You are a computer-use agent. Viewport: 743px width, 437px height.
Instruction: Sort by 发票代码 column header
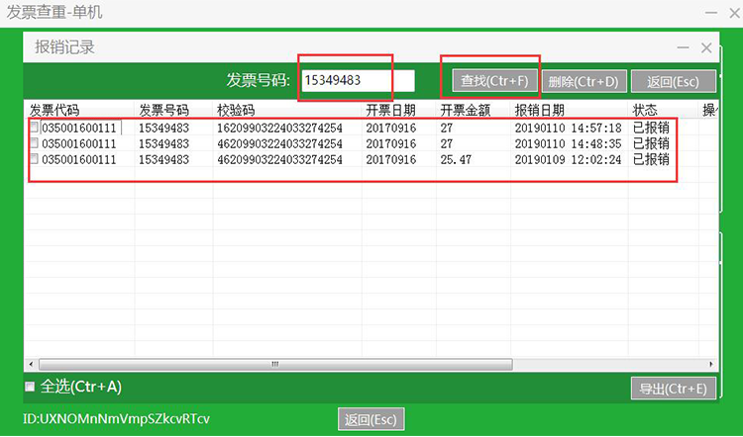[x=55, y=110]
